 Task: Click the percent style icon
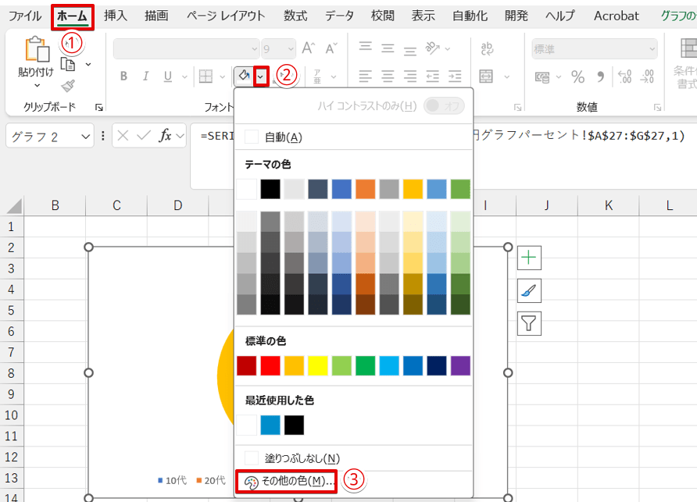577,77
